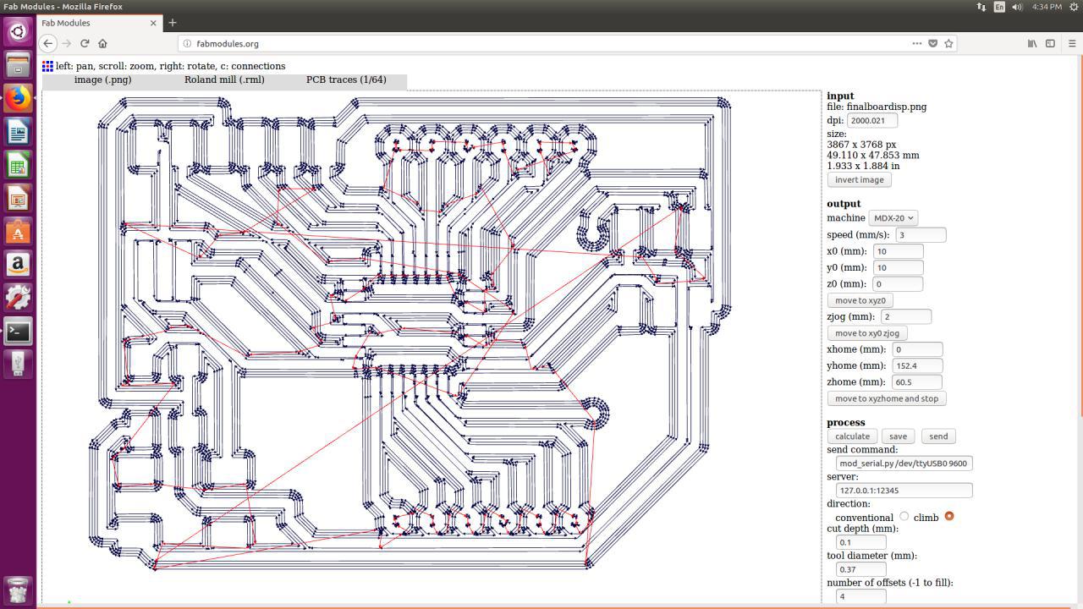1083x609 pixels.
Task: Select climb cutting direction
Action: tap(948, 516)
